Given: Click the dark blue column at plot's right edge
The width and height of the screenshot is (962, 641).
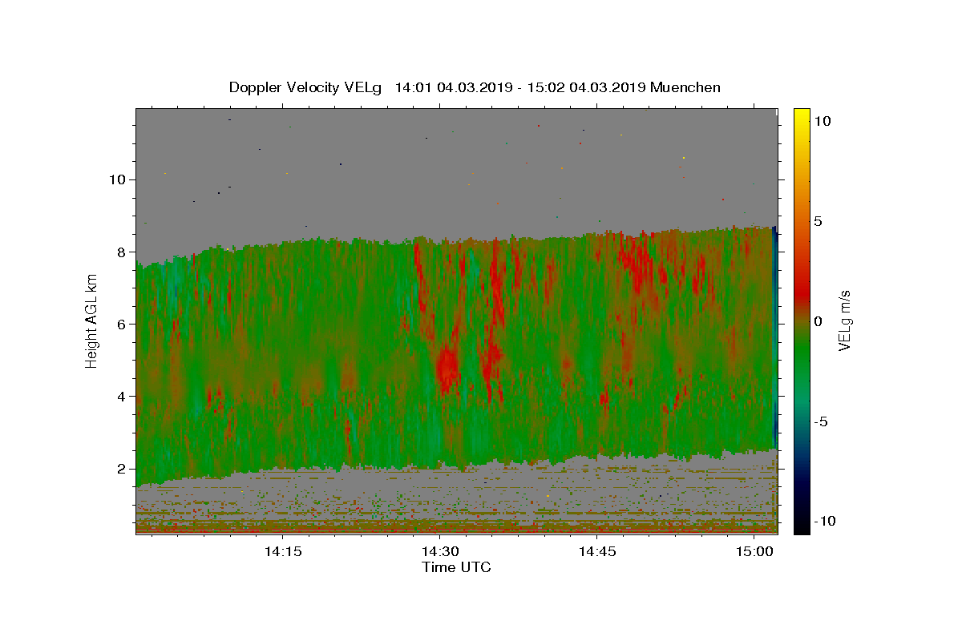Looking at the screenshot, I should pos(774,337).
